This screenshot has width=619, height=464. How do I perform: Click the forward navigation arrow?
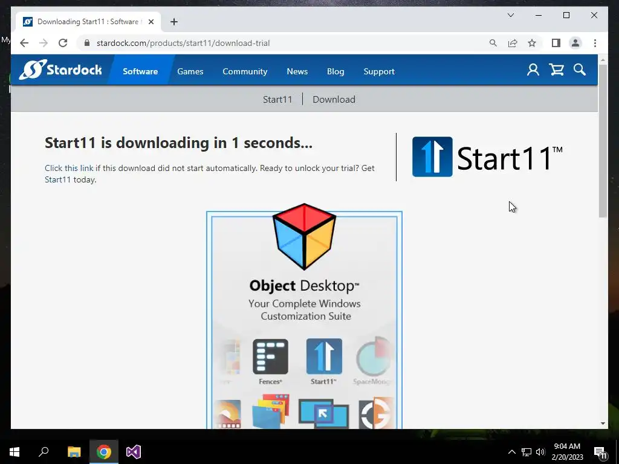[44, 43]
